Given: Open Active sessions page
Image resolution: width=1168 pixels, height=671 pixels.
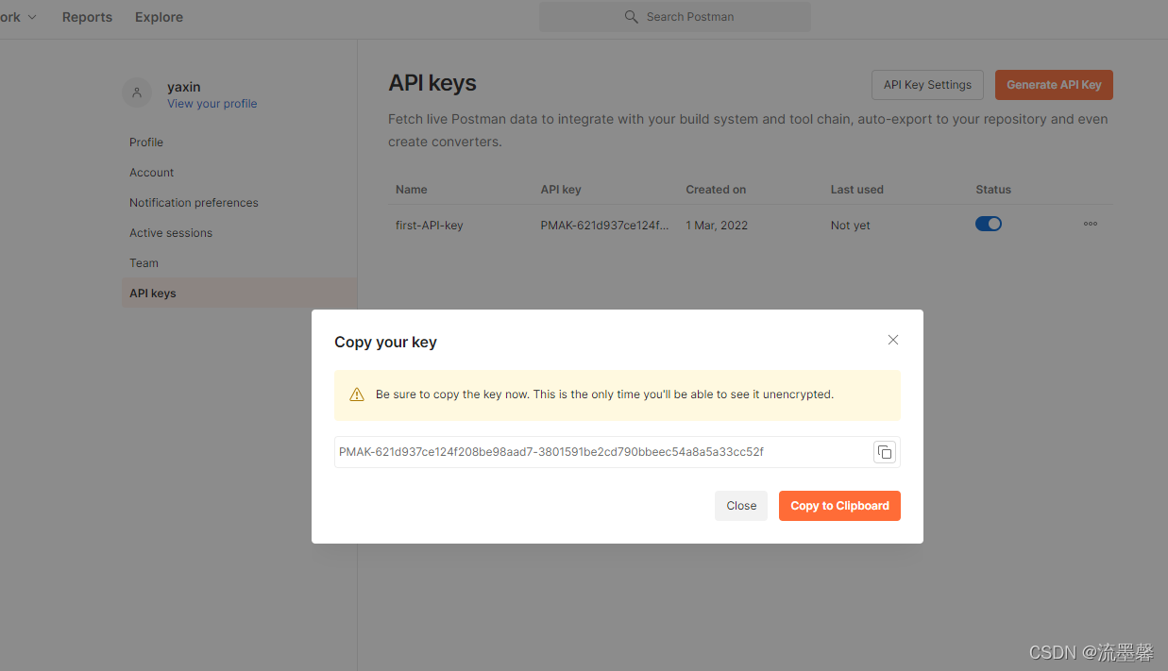Looking at the screenshot, I should click(x=171, y=233).
